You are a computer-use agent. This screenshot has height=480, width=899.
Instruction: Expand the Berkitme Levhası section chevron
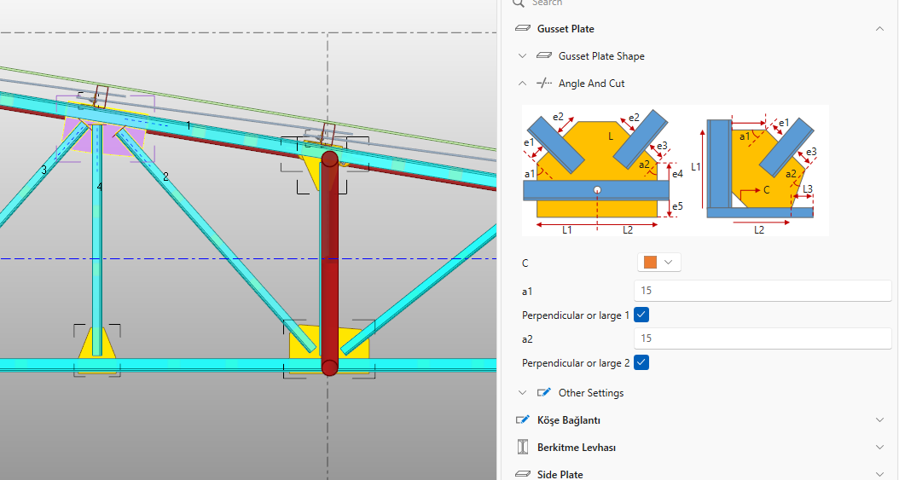879,448
